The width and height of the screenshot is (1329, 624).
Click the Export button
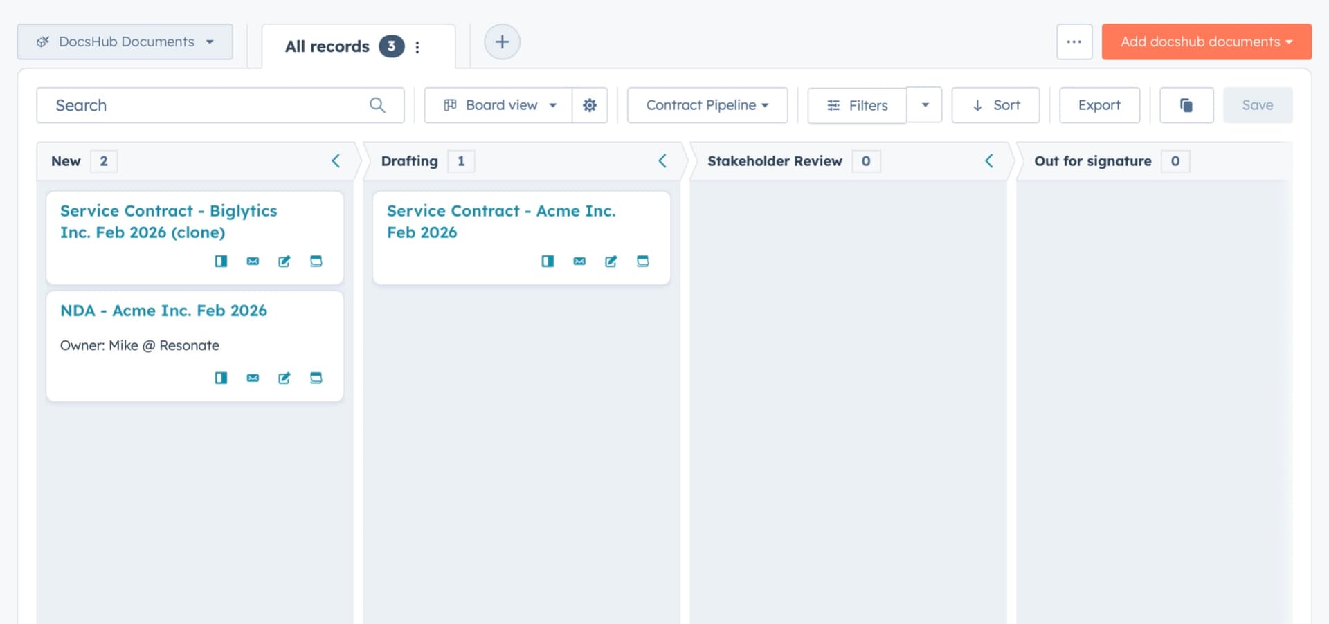[x=1099, y=105]
